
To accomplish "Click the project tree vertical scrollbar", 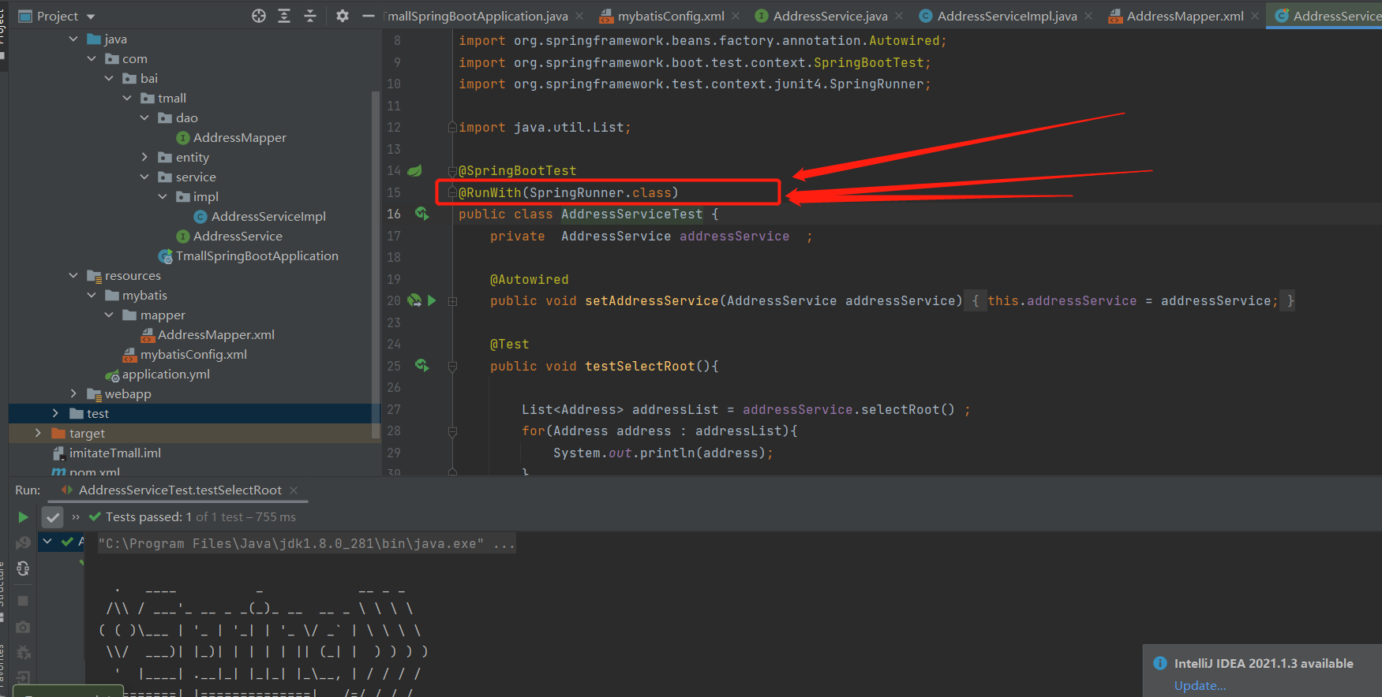I will pos(376,264).
